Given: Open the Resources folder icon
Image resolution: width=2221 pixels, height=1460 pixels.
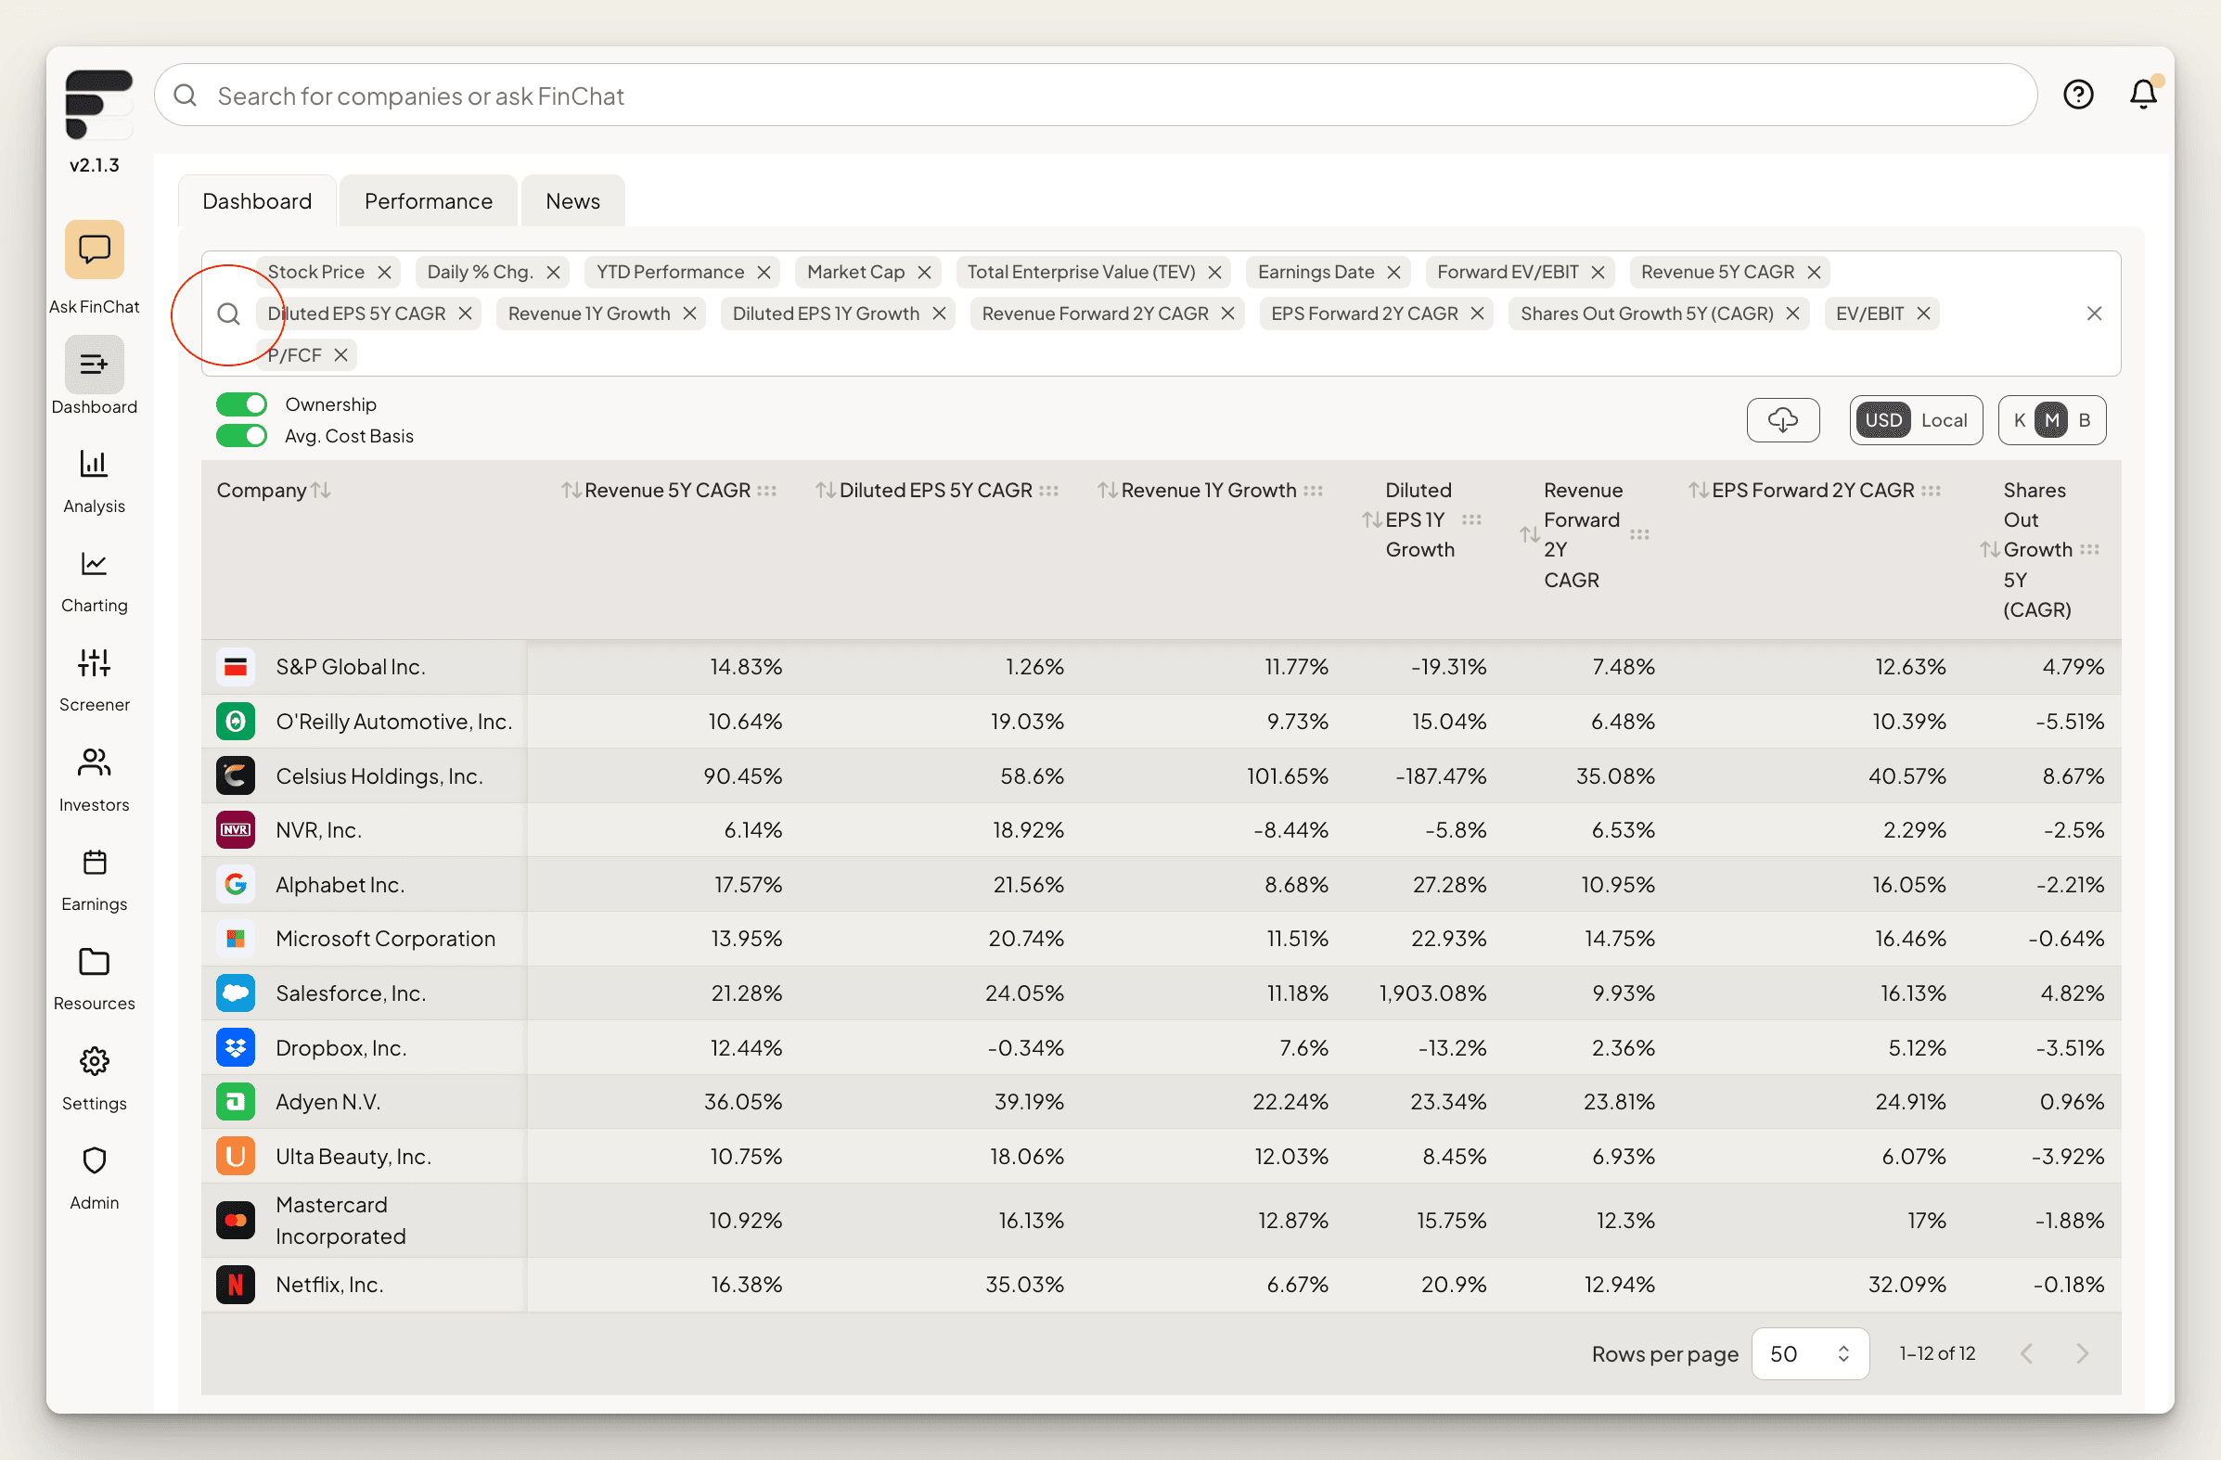Looking at the screenshot, I should [95, 961].
